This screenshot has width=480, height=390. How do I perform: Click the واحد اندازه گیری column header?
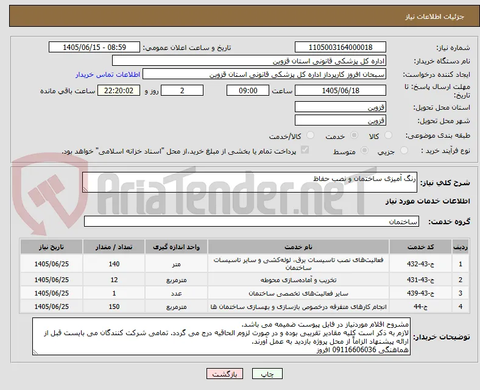[x=176, y=247]
